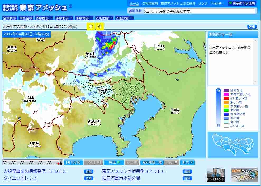This screenshot has width=261, height=186.
Task: Open ダイエットレシピ link
Action: pos(20,178)
